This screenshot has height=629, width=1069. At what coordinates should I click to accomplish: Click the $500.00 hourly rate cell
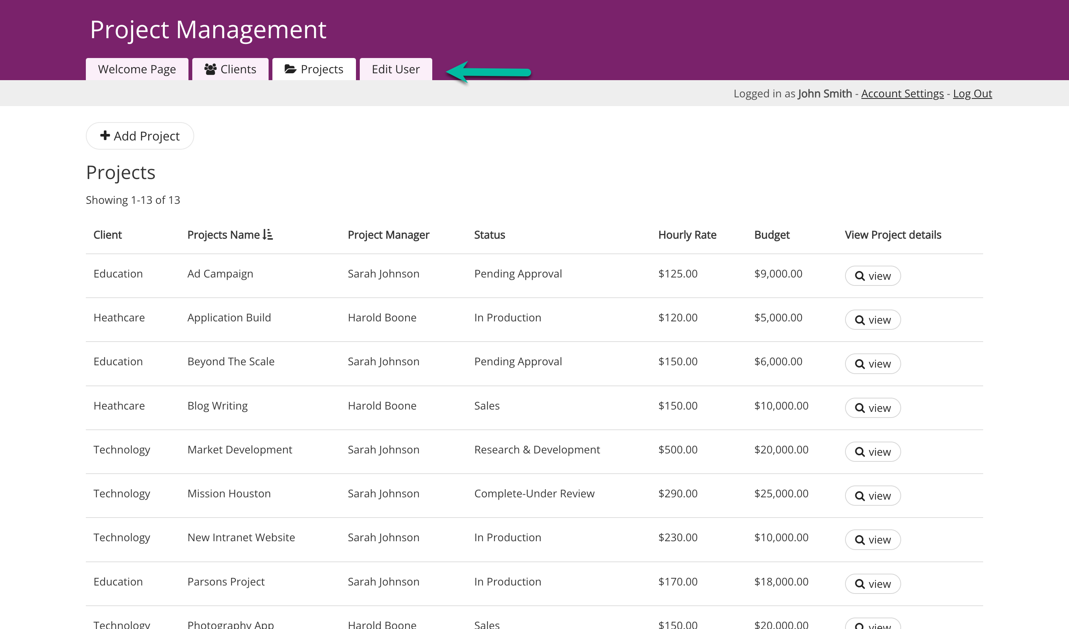[x=678, y=450]
